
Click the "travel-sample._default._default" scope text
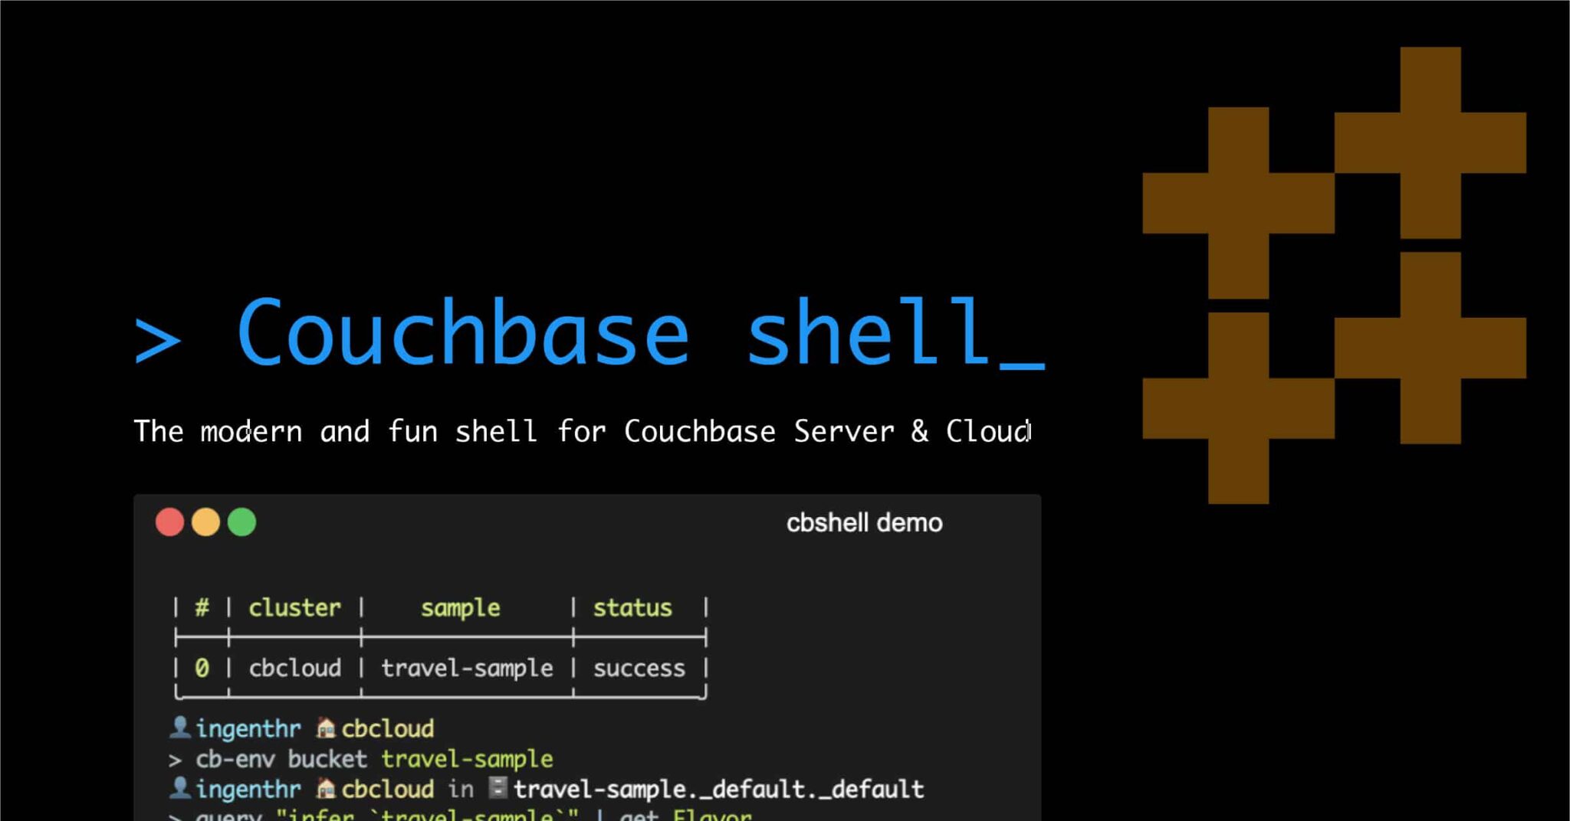point(719,789)
